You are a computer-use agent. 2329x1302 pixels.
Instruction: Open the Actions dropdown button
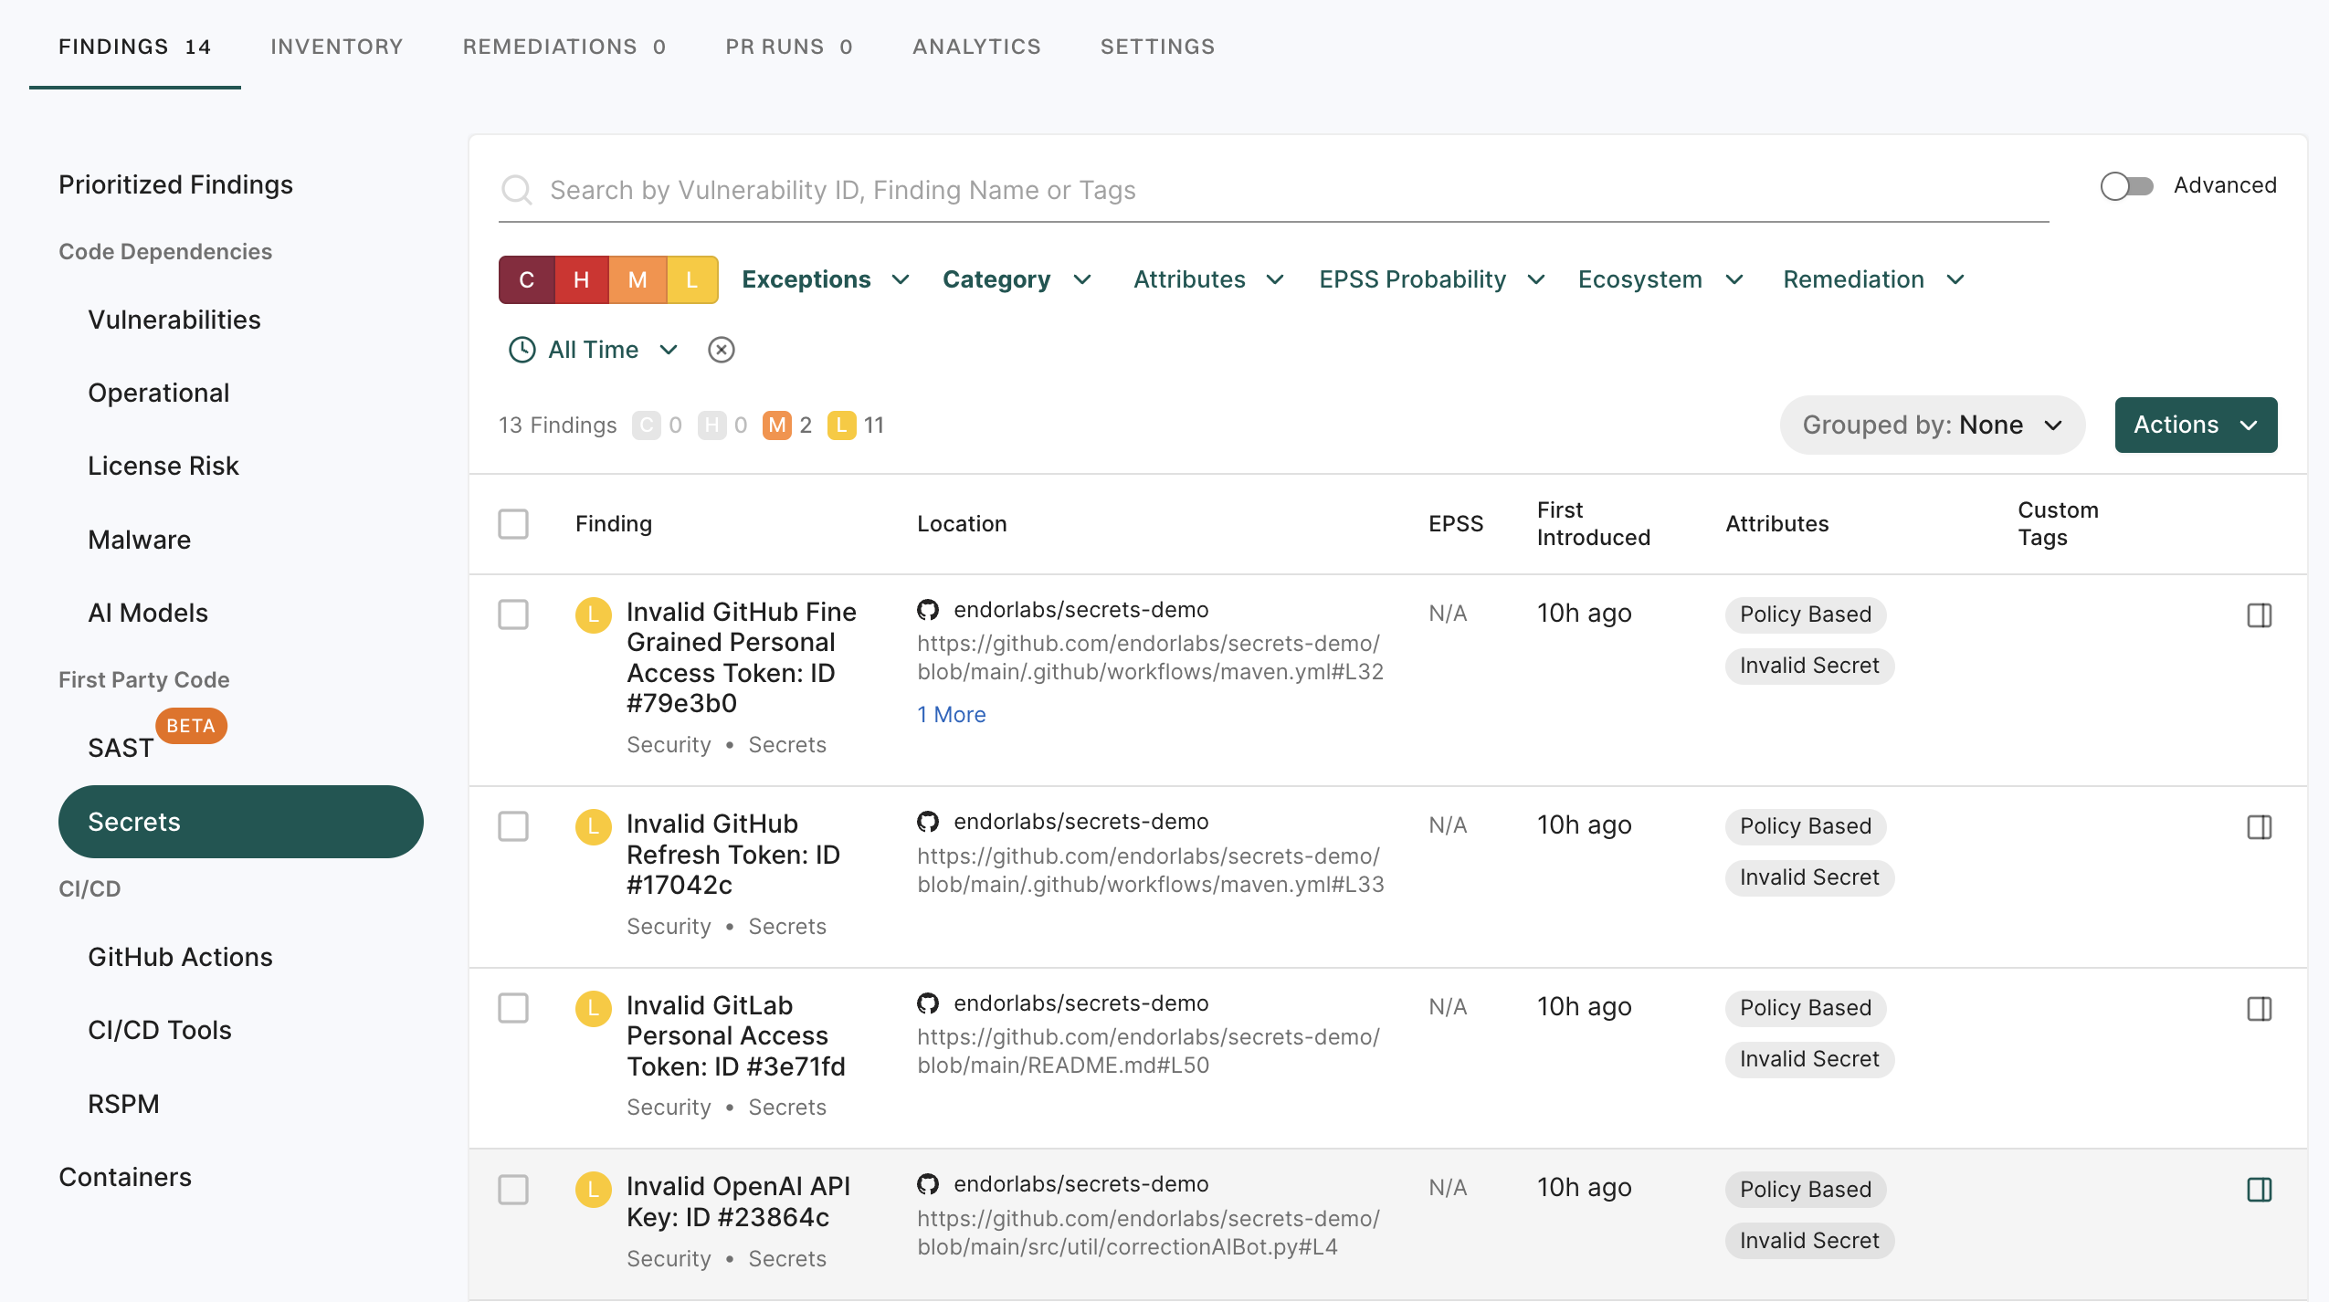(x=2196, y=425)
